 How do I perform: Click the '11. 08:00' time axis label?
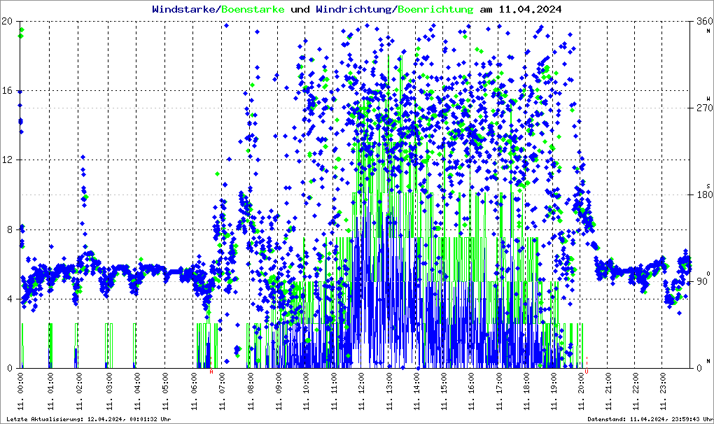point(250,392)
